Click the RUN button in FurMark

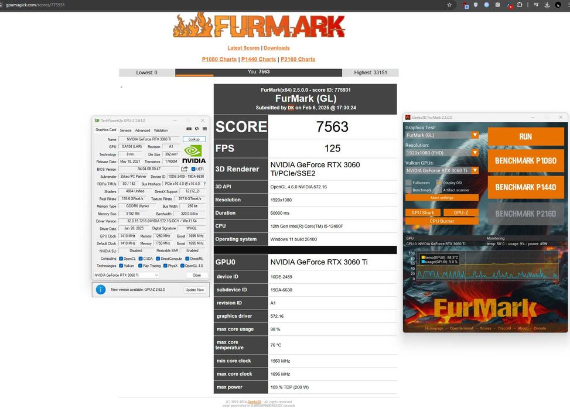click(x=525, y=136)
